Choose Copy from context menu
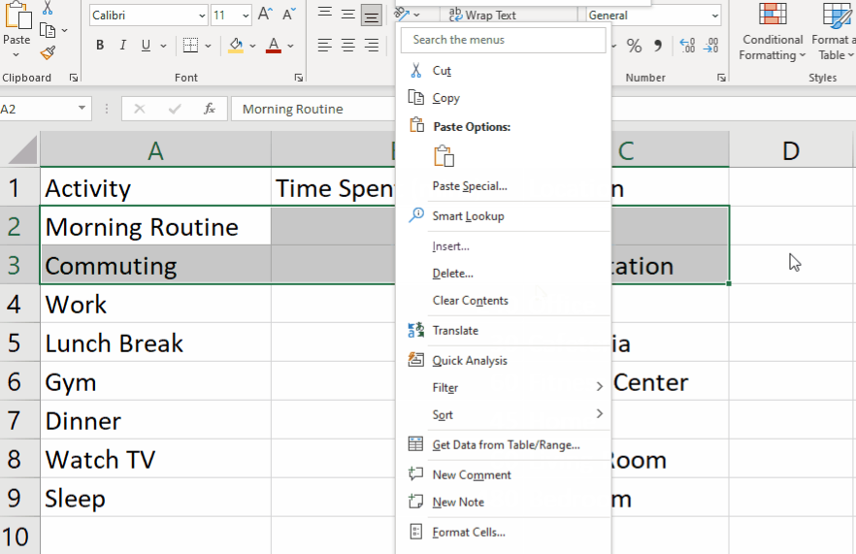This screenshot has height=554, width=856. tap(503, 98)
